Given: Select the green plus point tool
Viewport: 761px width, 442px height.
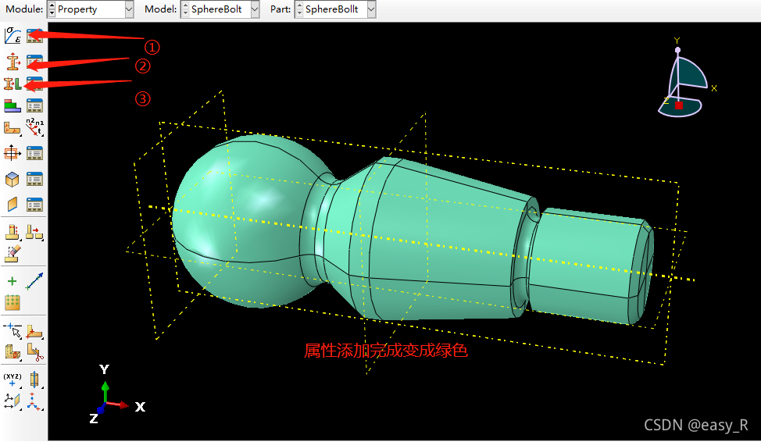Looking at the screenshot, I should click(13, 281).
